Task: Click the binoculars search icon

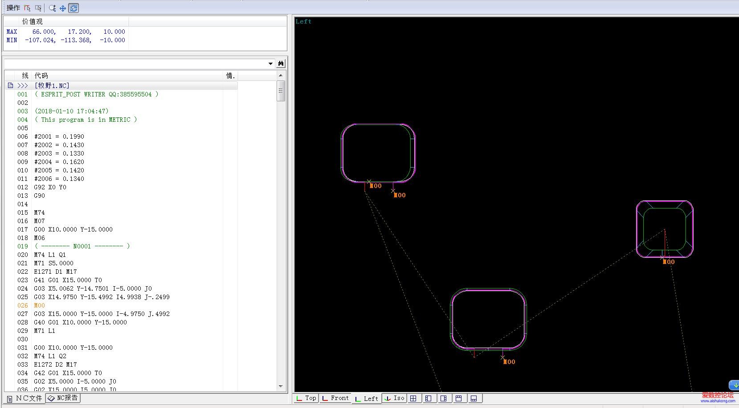Action: click(x=281, y=64)
